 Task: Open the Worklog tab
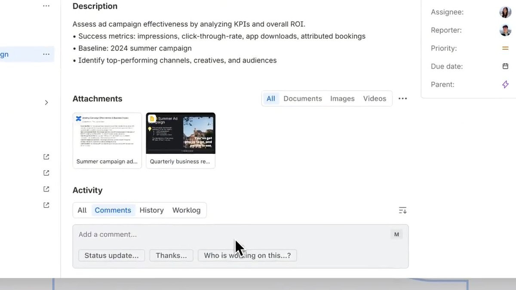pos(186,210)
